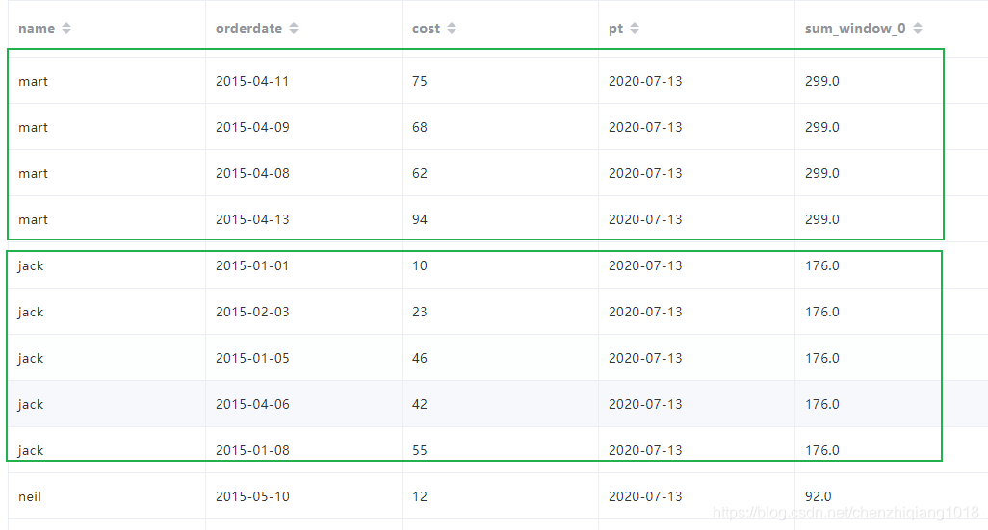Screen dimensions: 988x530
Task: Click the sum_window_0 column header text
Action: pos(854,29)
